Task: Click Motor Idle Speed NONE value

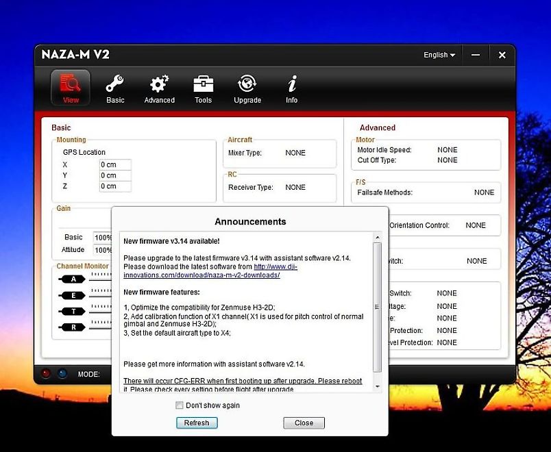Action: [x=448, y=150]
